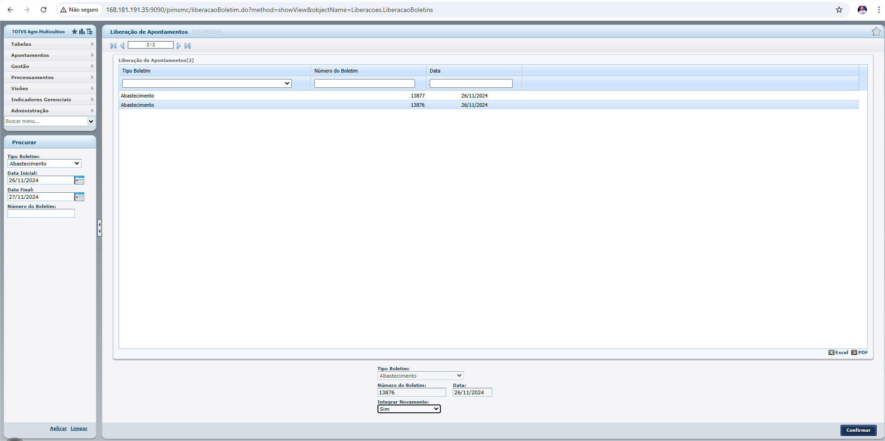This screenshot has height=441, width=885.
Task: Open calendar for Data Inicial
Action: pos(80,180)
